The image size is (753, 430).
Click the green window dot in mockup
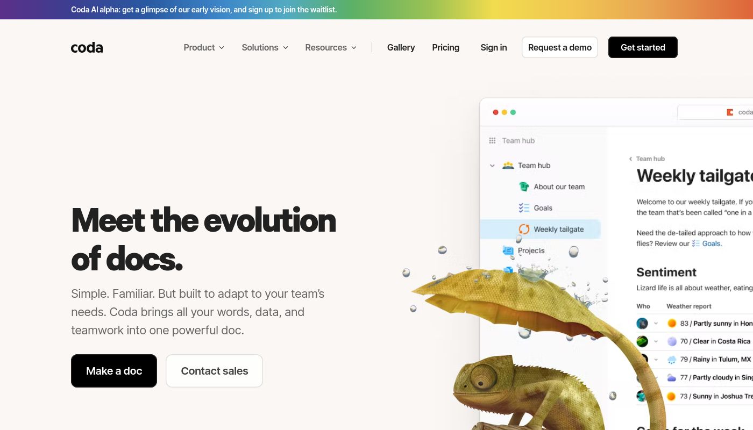pos(513,112)
